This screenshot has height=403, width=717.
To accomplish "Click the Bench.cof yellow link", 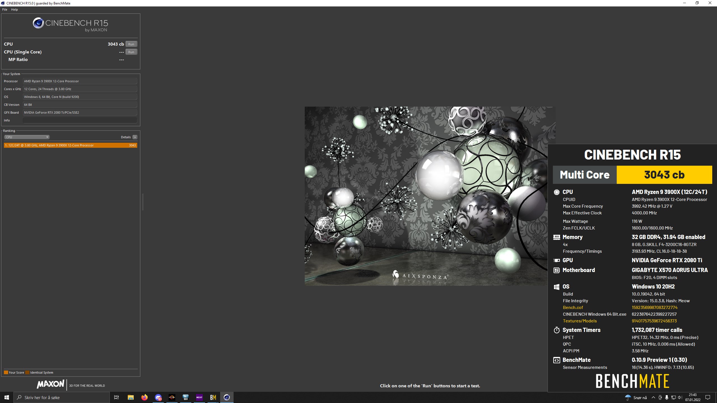I will click(x=573, y=308).
